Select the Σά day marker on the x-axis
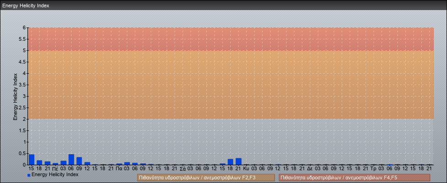Viewport: 447px width, 183px height. coord(182,169)
